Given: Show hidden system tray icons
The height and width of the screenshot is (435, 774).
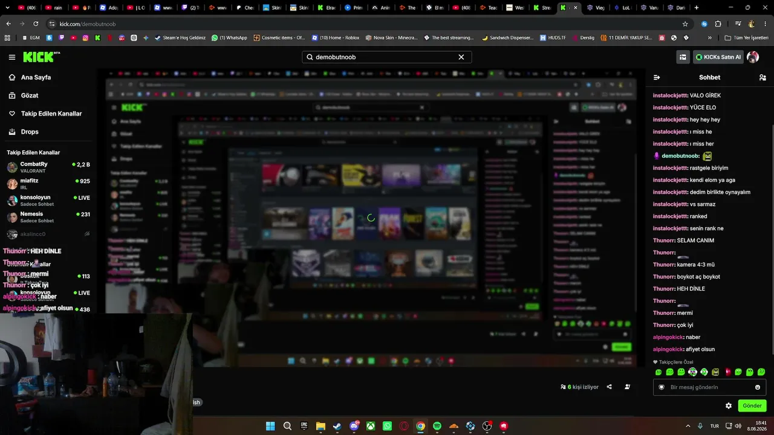Looking at the screenshot, I should pyautogui.click(x=688, y=426).
